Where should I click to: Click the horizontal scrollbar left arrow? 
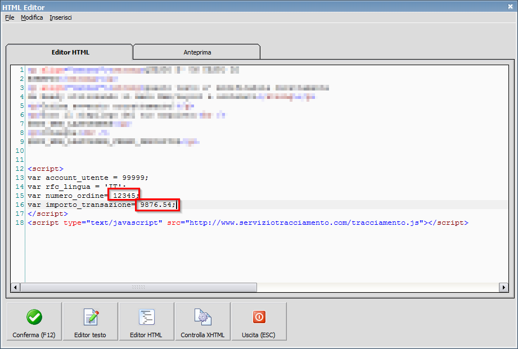coord(16,287)
